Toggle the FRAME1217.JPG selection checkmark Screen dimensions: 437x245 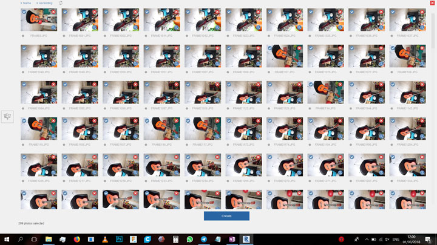tap(65, 157)
